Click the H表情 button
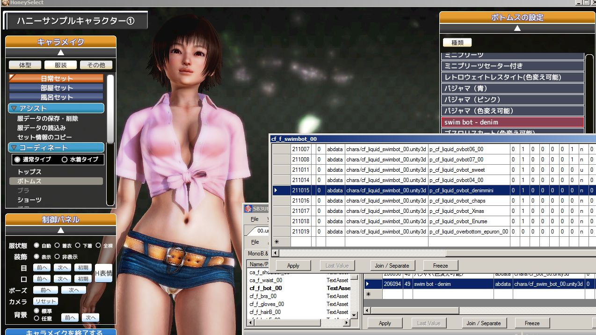 tap(103, 273)
